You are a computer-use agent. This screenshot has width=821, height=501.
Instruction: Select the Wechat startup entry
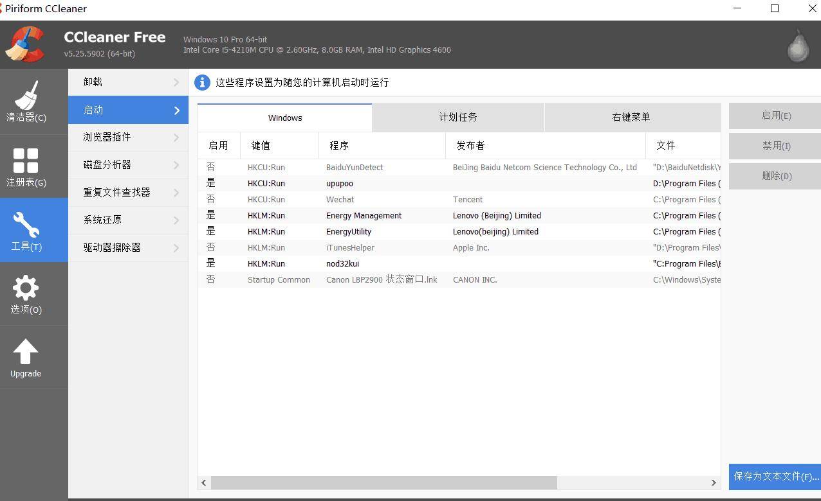[459, 199]
